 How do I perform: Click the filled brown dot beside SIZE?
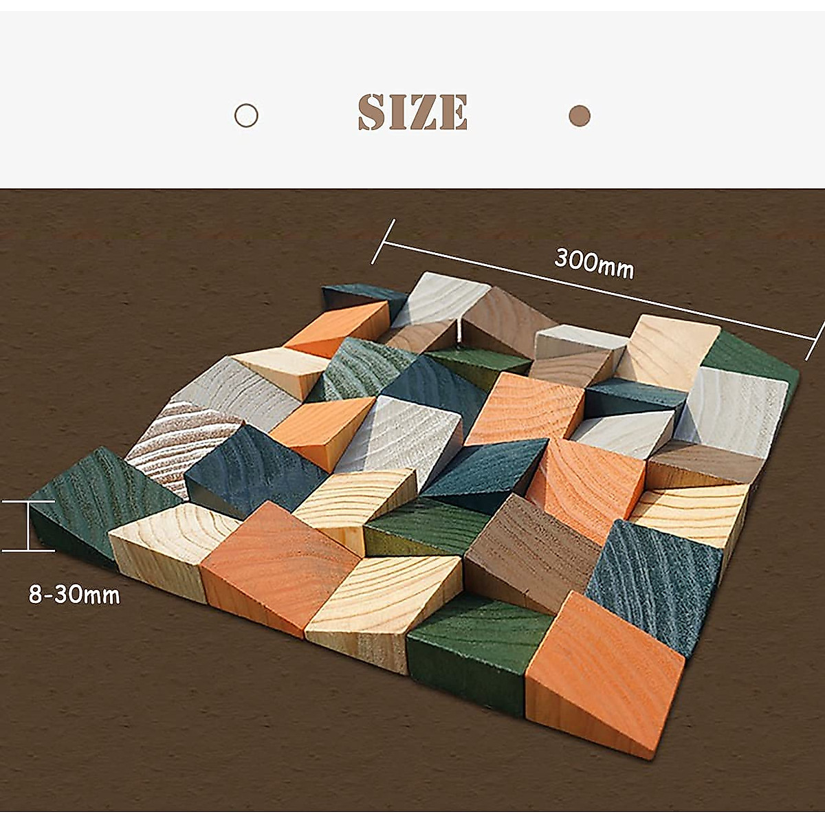pos(580,115)
